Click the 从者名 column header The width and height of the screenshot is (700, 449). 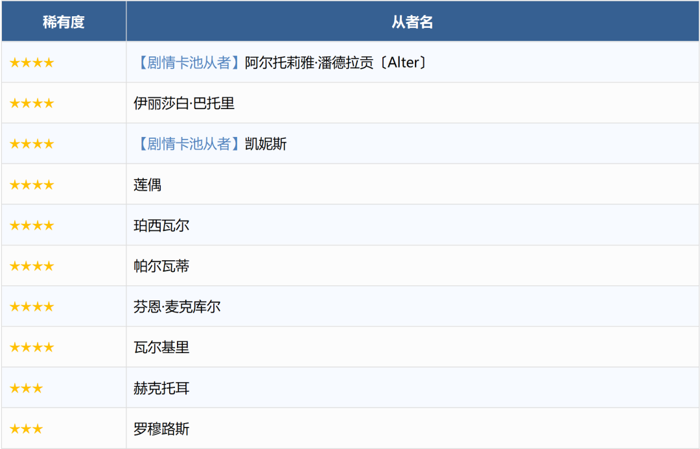click(x=412, y=21)
